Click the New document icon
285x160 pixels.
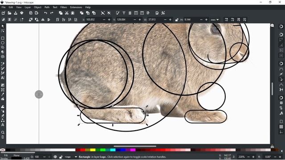(3, 13)
